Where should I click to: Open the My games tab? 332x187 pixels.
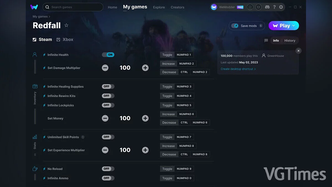135,7
